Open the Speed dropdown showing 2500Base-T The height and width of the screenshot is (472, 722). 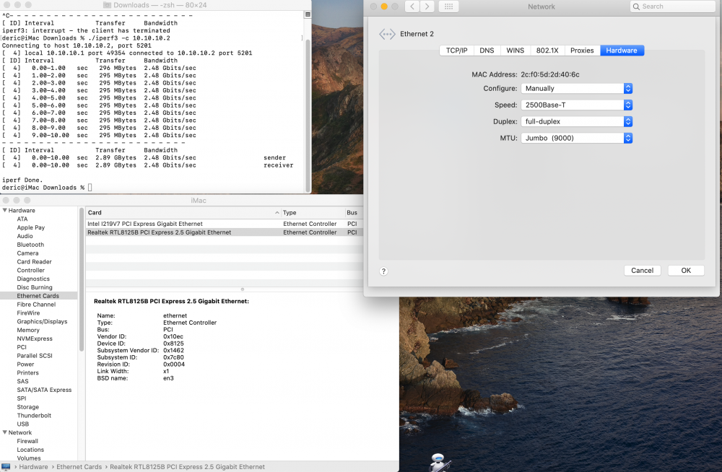576,105
